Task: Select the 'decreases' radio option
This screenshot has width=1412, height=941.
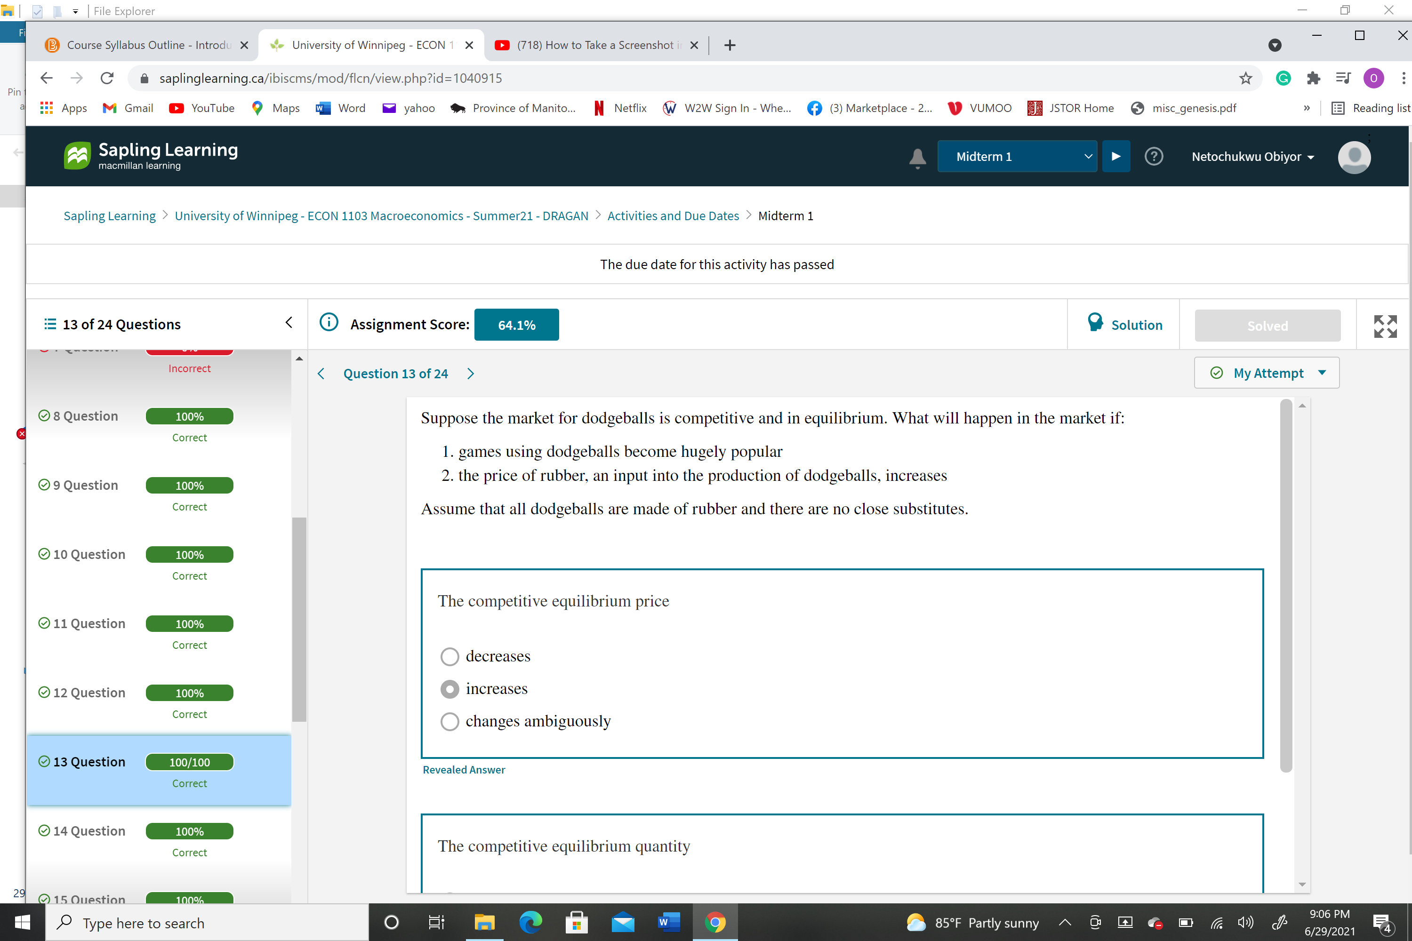Action: [449, 656]
